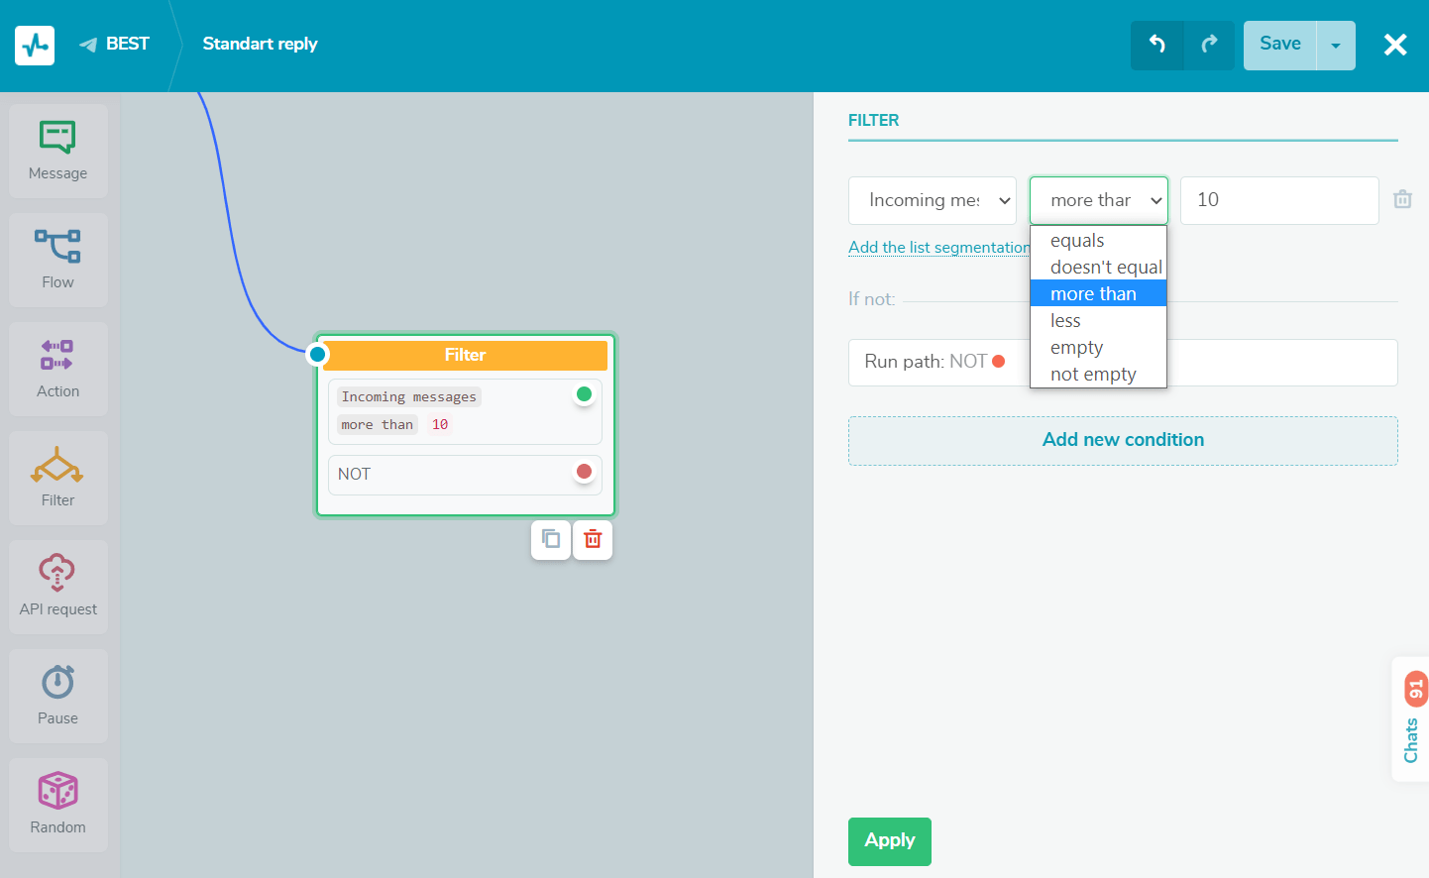Click the NOT row in Filter node
This screenshot has height=878, width=1429.
click(x=465, y=475)
